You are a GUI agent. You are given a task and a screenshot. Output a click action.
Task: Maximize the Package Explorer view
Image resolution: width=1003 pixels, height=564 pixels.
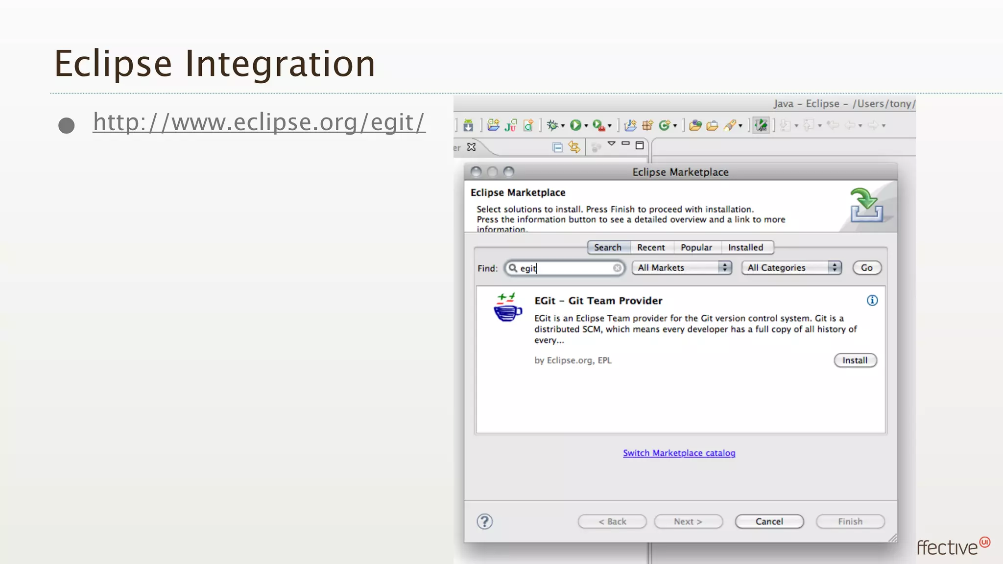640,145
